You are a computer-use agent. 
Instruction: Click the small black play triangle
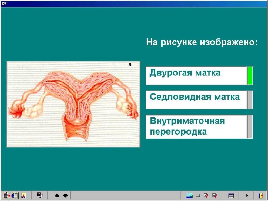pyautogui.click(x=247, y=195)
